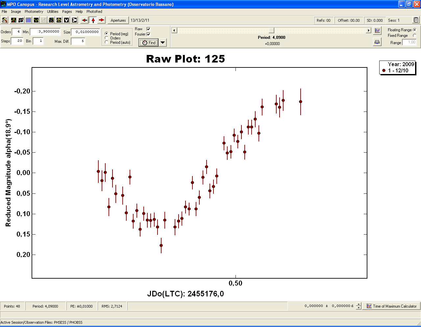Click the black V toolbar icon

(x=66, y=20)
